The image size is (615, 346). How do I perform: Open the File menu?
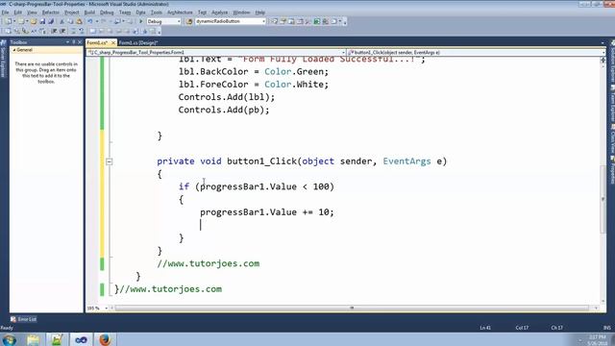(5, 12)
